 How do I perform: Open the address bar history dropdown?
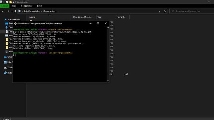click(x=159, y=11)
